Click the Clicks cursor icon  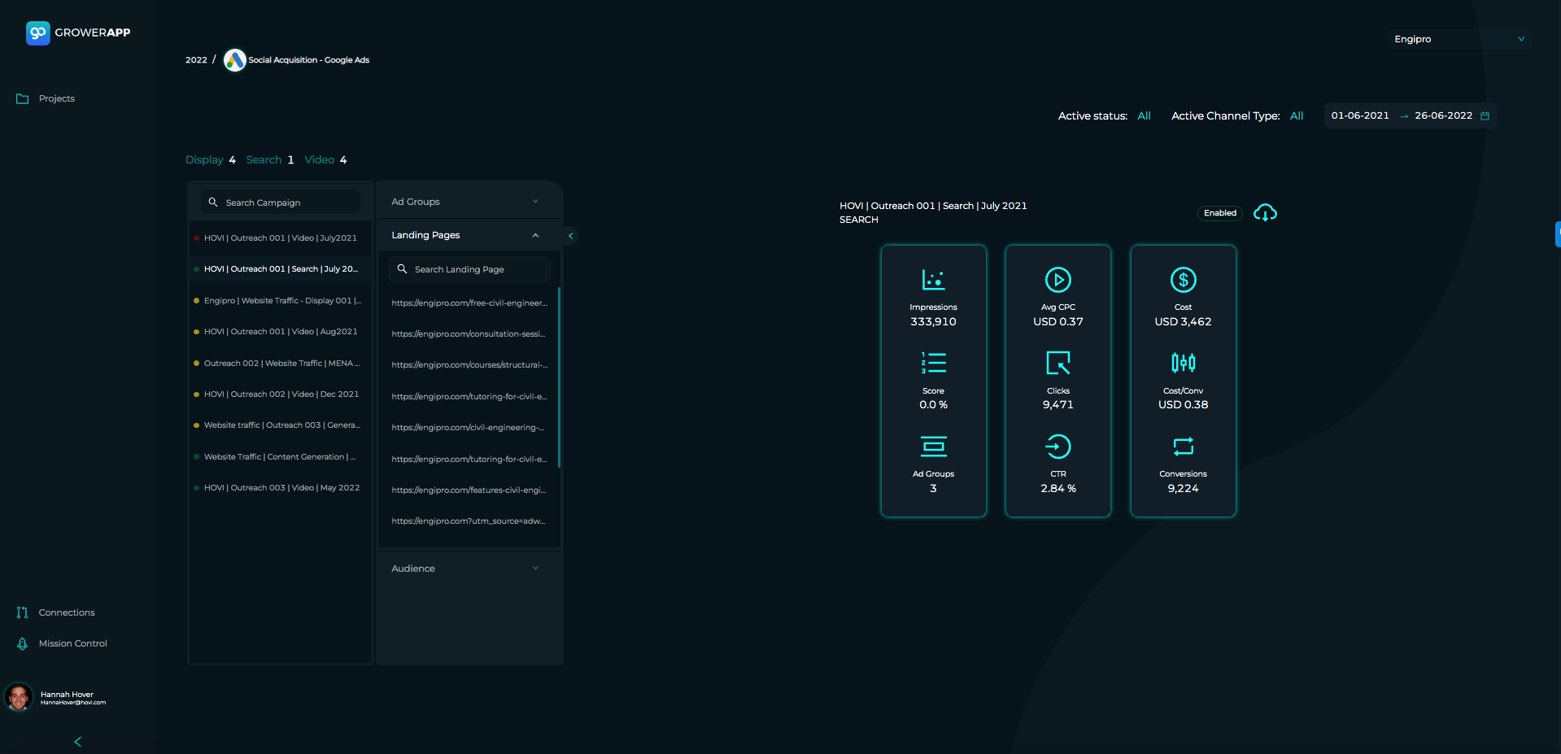click(1057, 363)
